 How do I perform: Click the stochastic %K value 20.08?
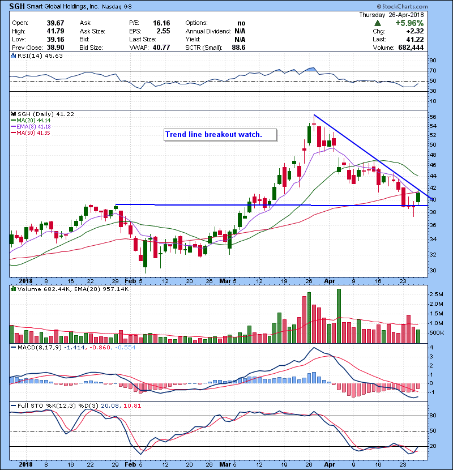pyautogui.click(x=110, y=405)
